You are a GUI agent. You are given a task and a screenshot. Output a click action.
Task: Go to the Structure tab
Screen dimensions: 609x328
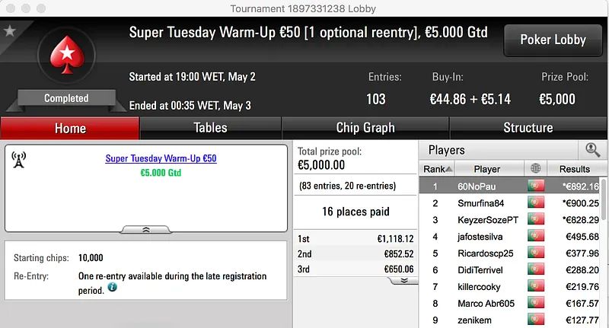(x=528, y=128)
